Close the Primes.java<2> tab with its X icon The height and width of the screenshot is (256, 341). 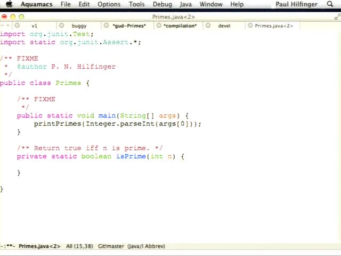[250, 26]
